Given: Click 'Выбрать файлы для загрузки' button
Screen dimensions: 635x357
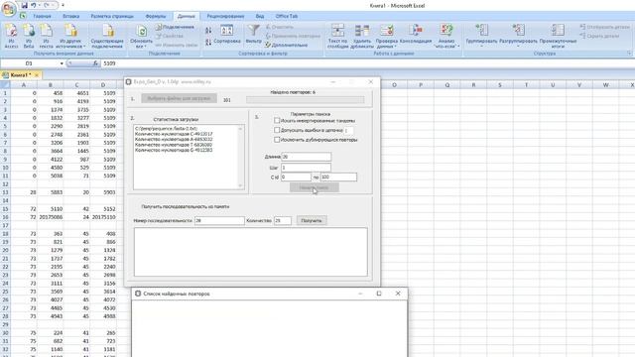Looking at the screenshot, I should (x=179, y=98).
